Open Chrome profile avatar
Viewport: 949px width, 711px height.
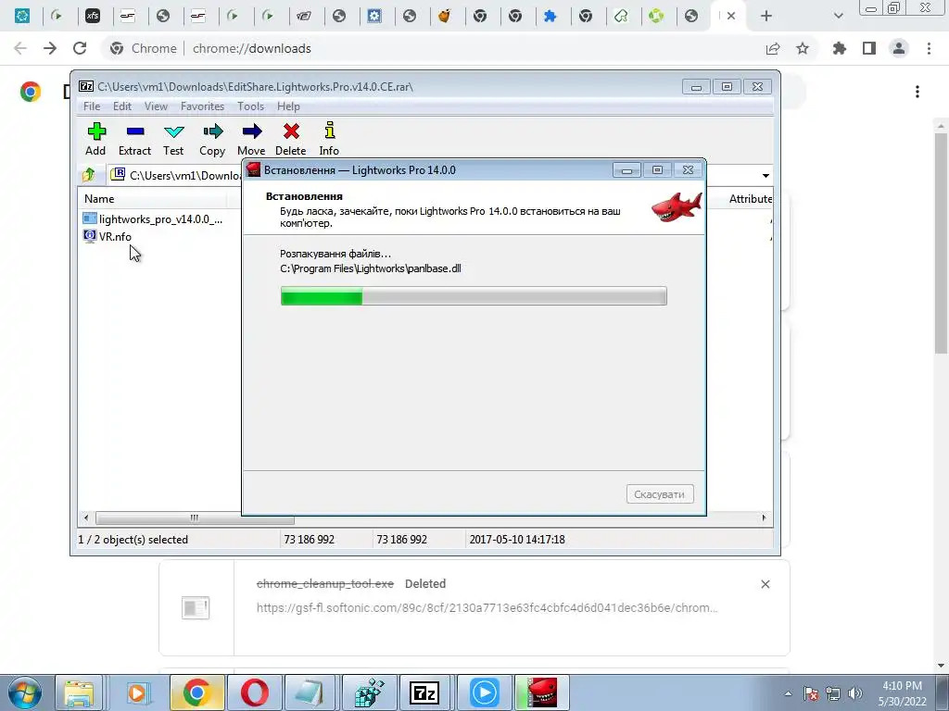pyautogui.click(x=899, y=48)
